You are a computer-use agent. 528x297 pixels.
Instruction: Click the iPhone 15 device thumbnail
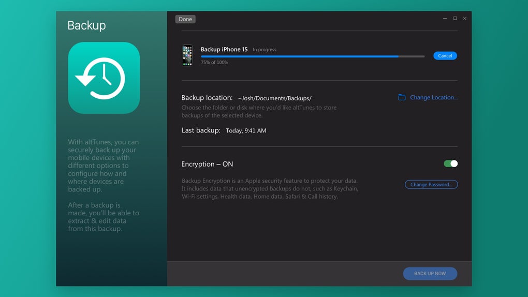[x=187, y=55]
